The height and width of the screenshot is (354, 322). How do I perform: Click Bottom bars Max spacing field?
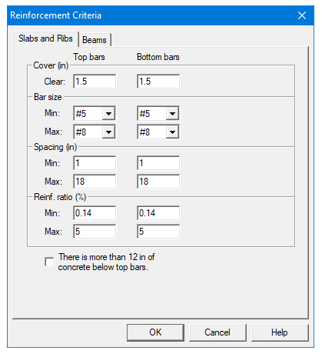[158, 182]
